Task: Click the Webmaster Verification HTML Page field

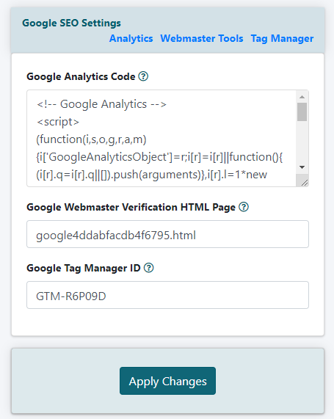Action: point(167,234)
